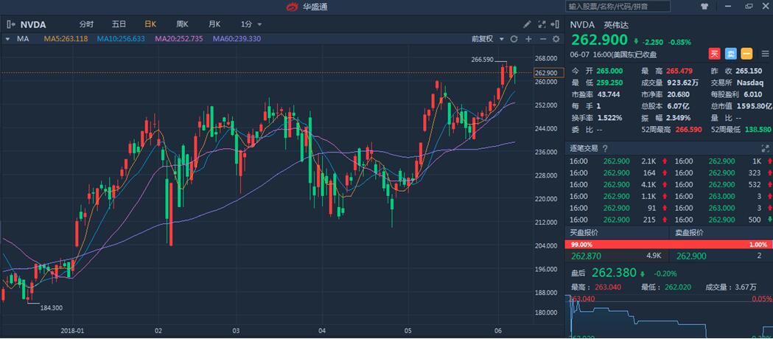Click the blue 卖 sell button
773x339 pixels.
pos(730,54)
